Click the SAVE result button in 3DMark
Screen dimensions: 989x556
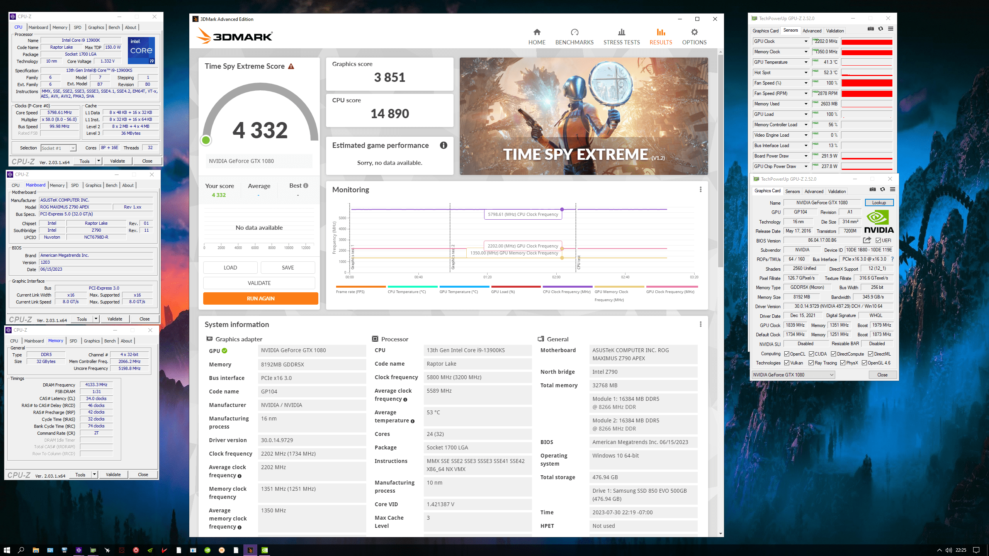pos(288,268)
